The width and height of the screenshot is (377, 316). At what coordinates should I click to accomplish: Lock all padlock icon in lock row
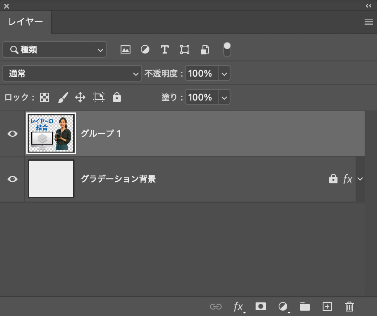click(117, 97)
